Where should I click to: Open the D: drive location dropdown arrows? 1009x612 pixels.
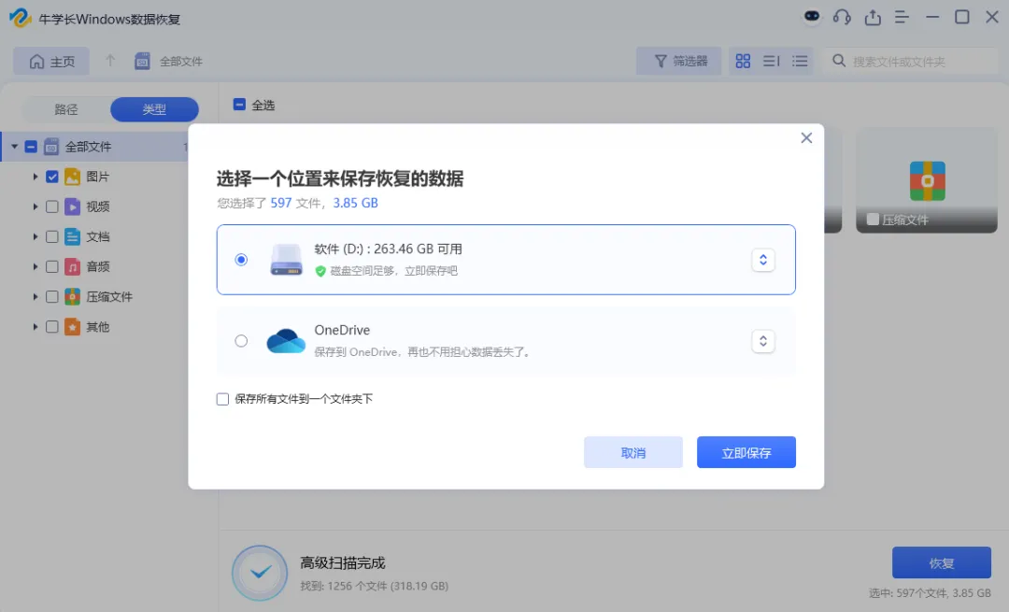point(763,260)
